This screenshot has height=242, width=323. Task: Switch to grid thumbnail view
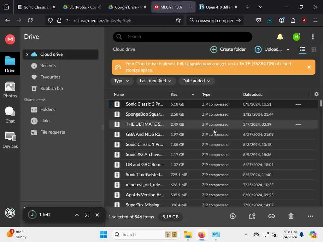314,49
